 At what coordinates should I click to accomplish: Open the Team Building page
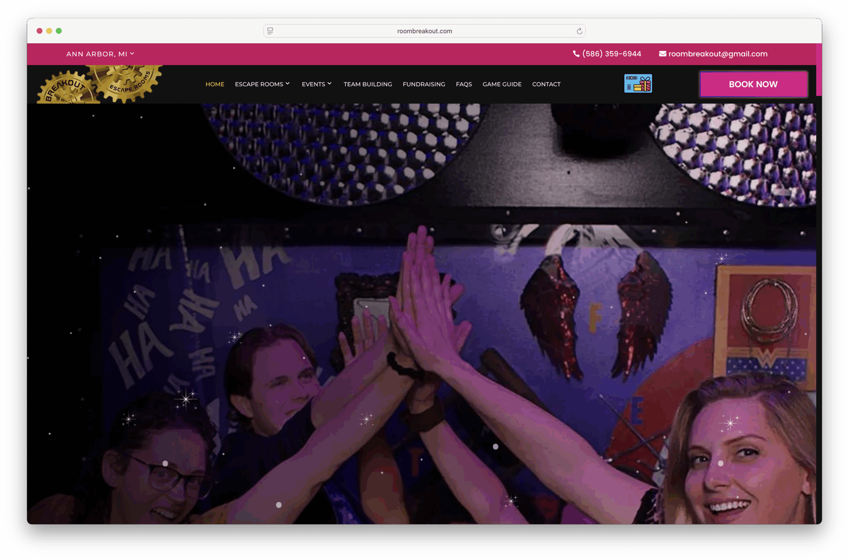click(367, 84)
